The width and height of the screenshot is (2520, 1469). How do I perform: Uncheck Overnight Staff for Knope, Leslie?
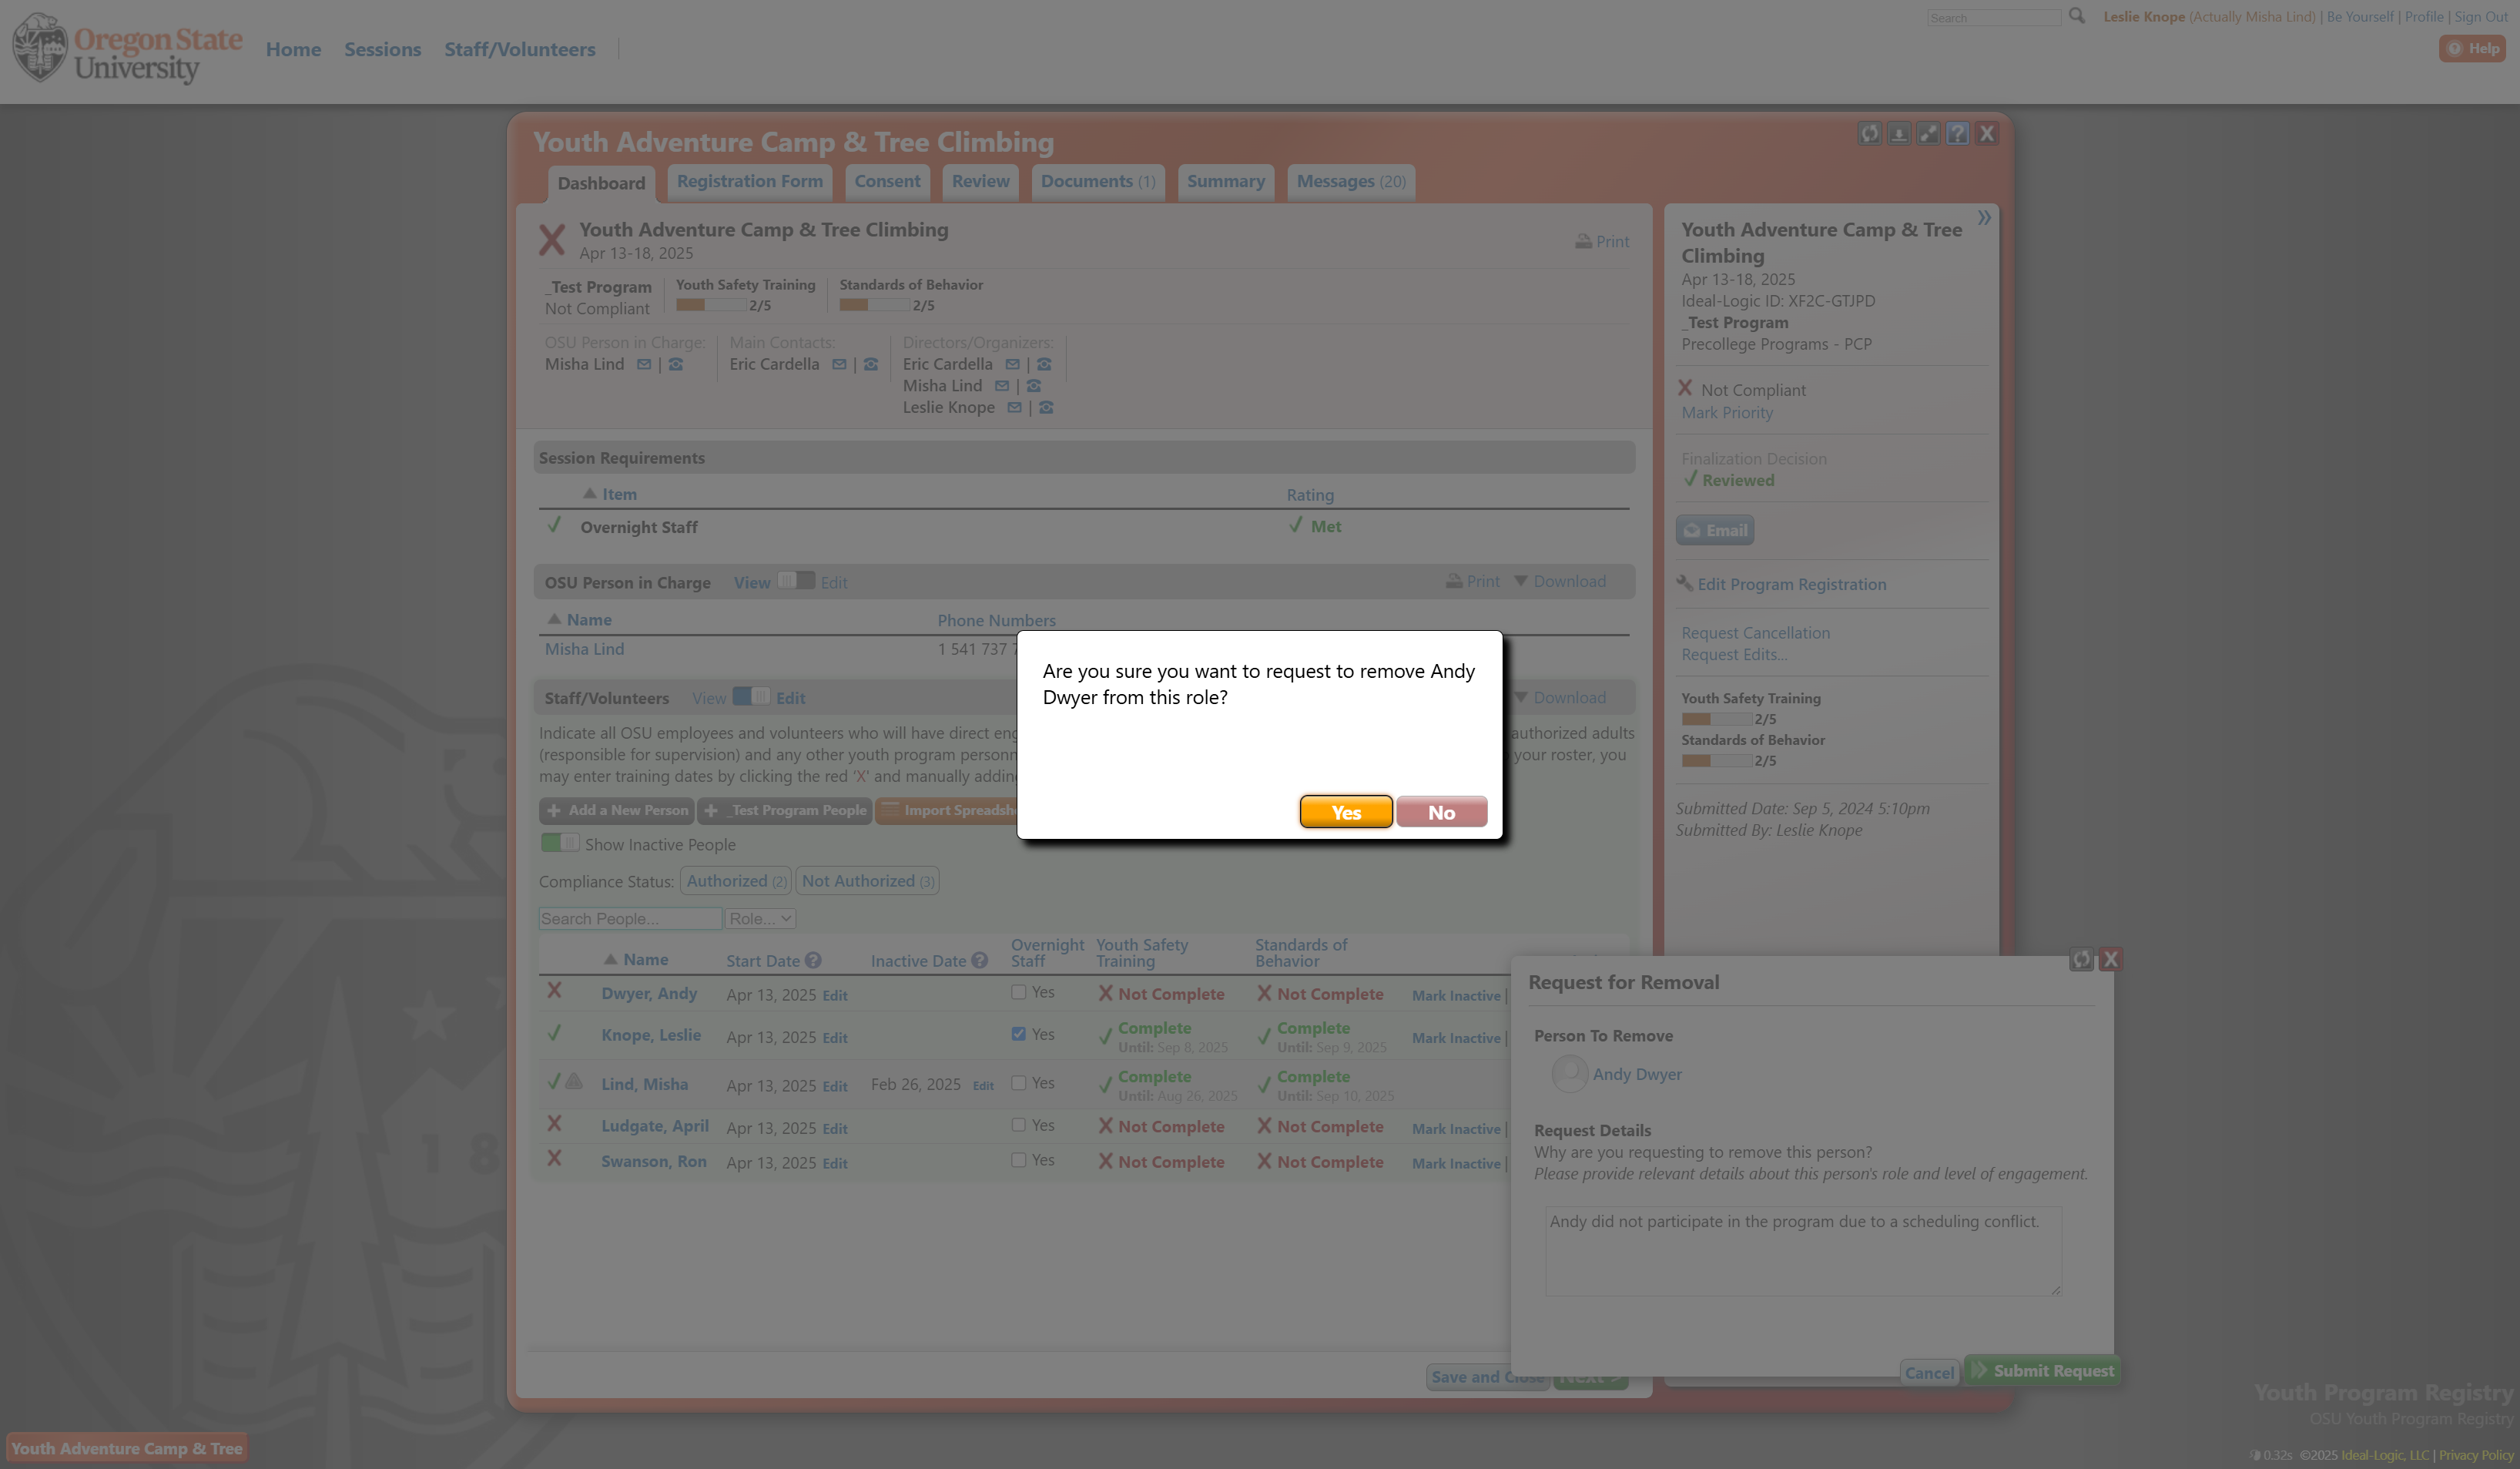click(1018, 1034)
